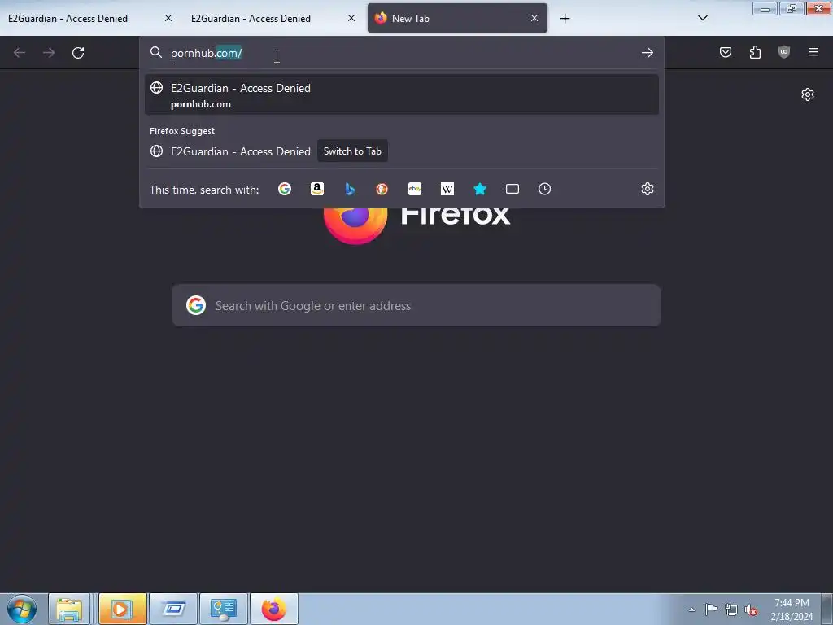This screenshot has width=833, height=625.
Task: Search this time with Amazon
Action: point(317,189)
